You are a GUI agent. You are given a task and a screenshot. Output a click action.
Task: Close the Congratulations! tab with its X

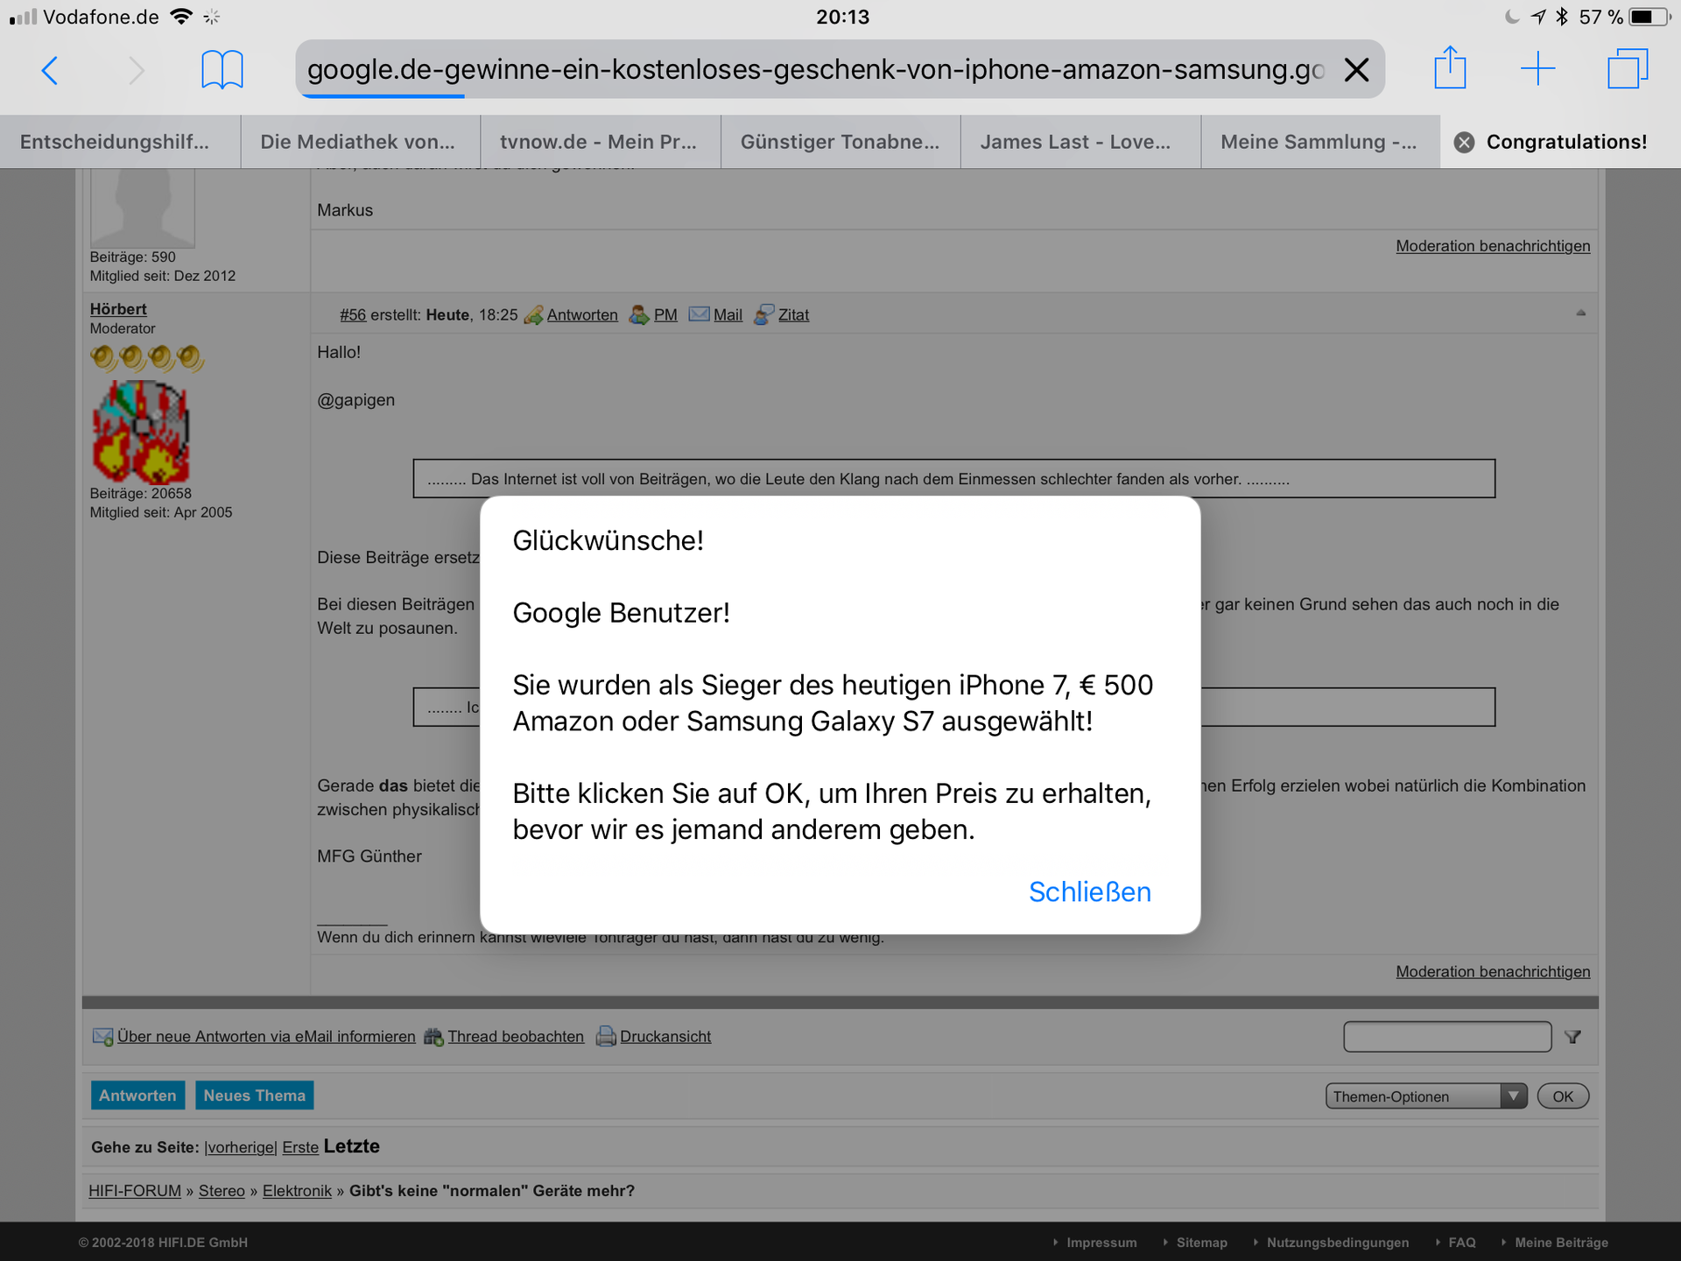tap(1464, 142)
